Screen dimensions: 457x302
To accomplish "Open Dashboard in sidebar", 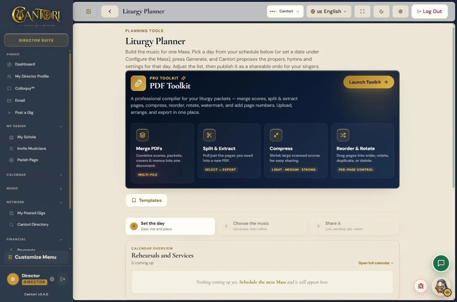I will tap(25, 64).
